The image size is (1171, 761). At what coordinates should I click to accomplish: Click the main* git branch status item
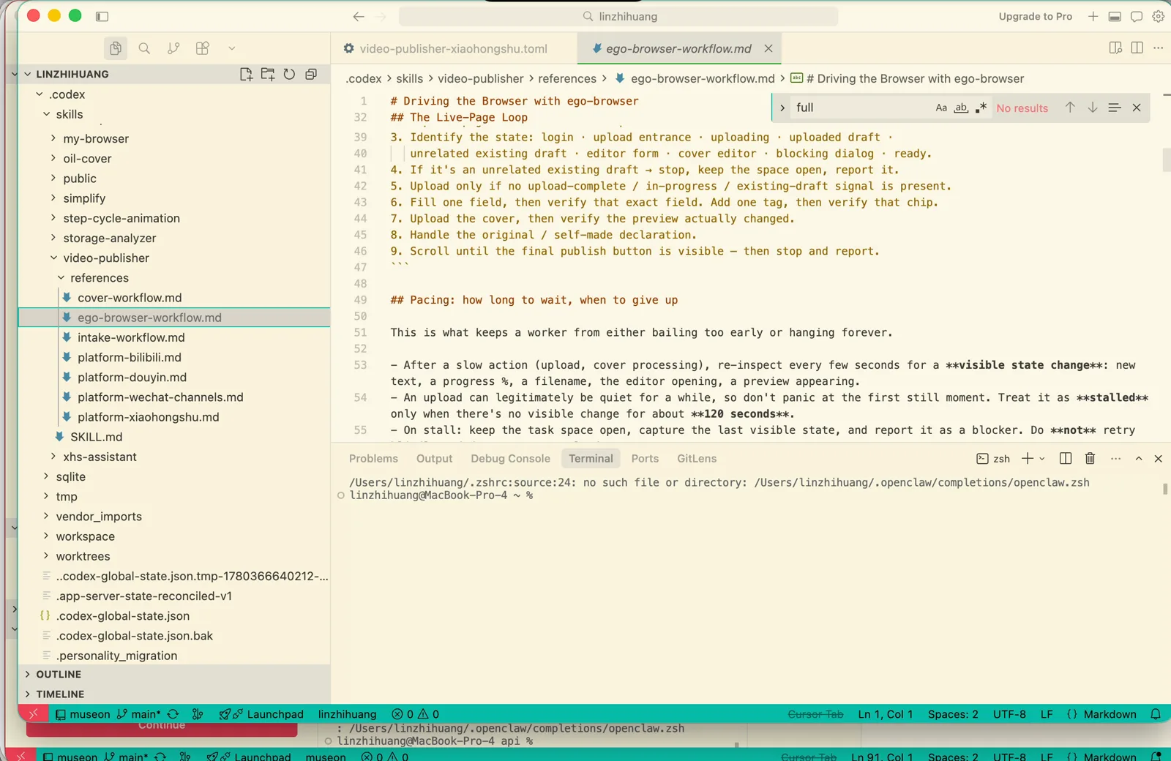click(139, 714)
